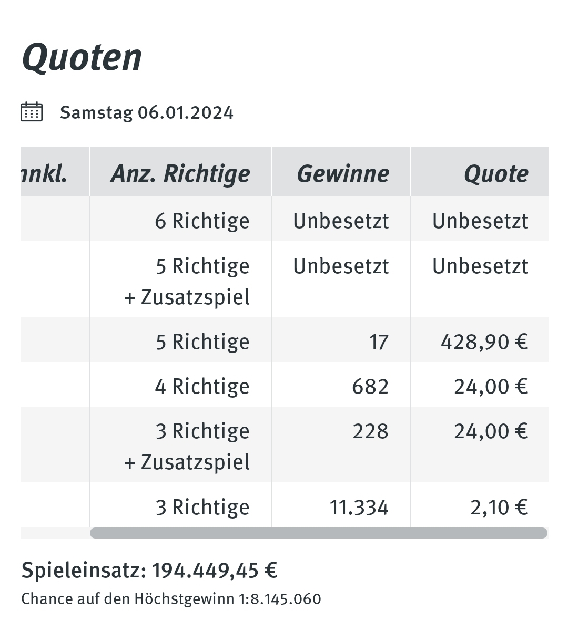Image resolution: width=568 pixels, height=631 pixels.
Task: Click the partially visible Gewinnkl. column header
Action: click(55, 173)
